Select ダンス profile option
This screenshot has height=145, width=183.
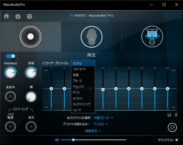(x=83, y=92)
